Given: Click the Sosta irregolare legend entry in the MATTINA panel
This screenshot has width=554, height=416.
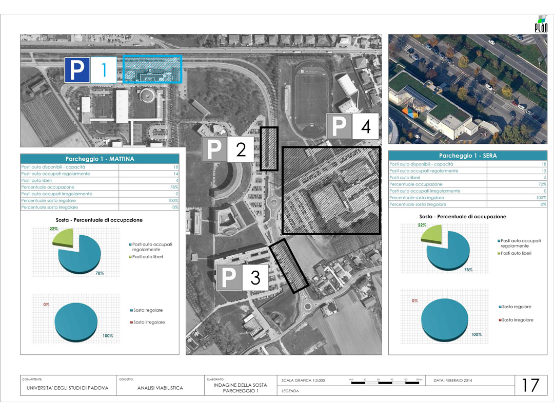Looking at the screenshot, I should point(148,322).
